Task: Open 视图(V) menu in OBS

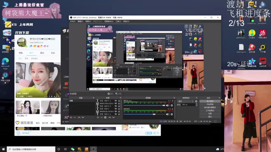Action: click(88, 21)
